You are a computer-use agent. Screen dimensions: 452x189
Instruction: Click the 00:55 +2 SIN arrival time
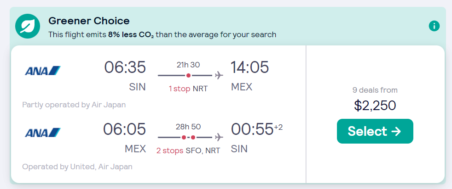pyautogui.click(x=257, y=129)
